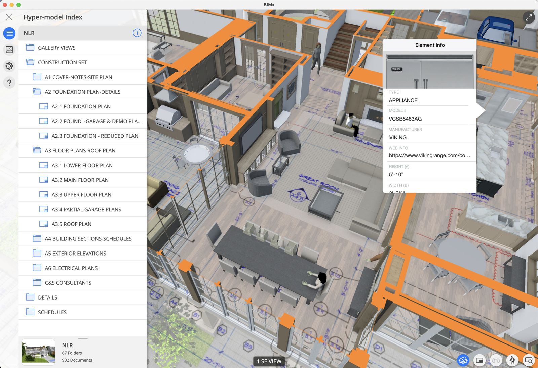Screen dimensions: 538x368
Task: Open Help via the question mark icon
Action: [x=9, y=83]
